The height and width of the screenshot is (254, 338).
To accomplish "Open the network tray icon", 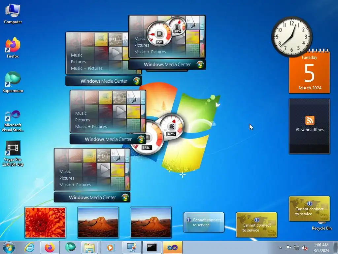I will tap(297, 248).
